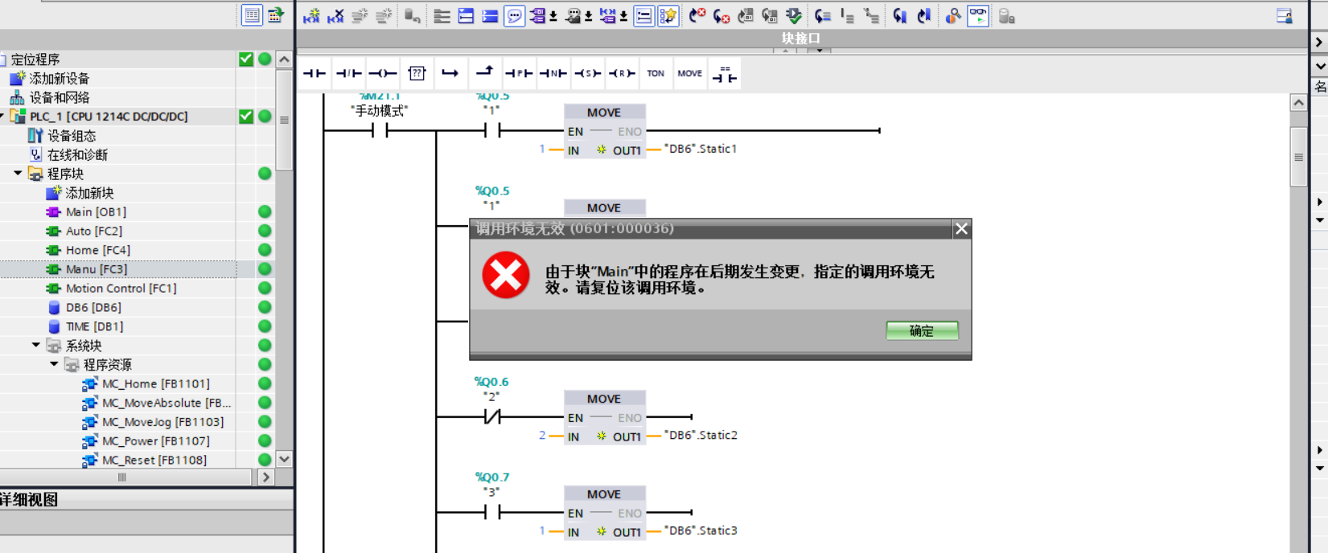Insert a normally open contact
The height and width of the screenshot is (553, 1328).
click(x=314, y=74)
